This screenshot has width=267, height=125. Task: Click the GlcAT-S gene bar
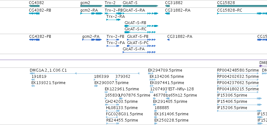point(140,6)
